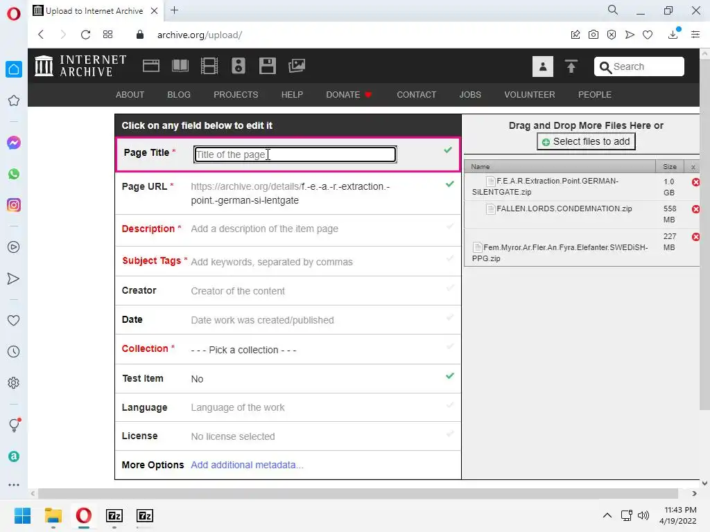The image size is (710, 532).
Task: Close the Upload to Internet Archive tab
Action: point(155,11)
